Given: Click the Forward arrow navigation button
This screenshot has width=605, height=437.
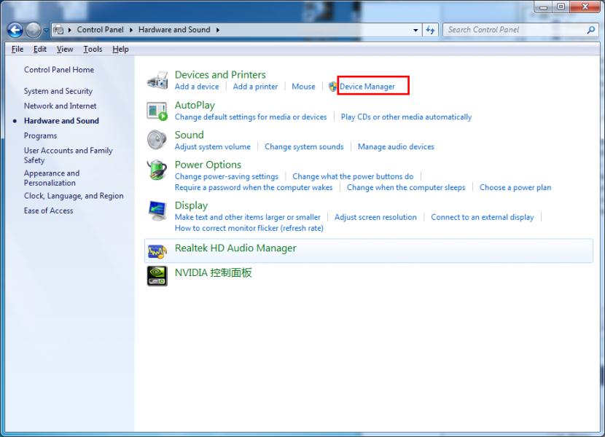Looking at the screenshot, I should point(34,30).
